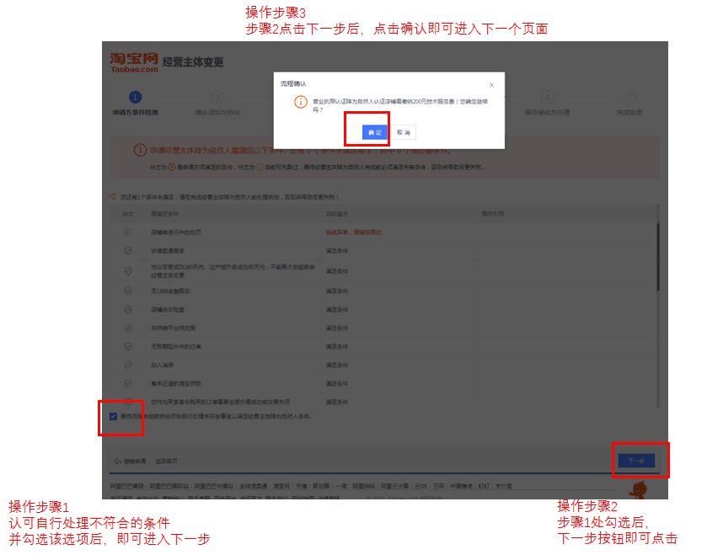Viewport: 707px width, 555px height.
Task: Click the blue 确定 button in the dialog
Action: [375, 132]
